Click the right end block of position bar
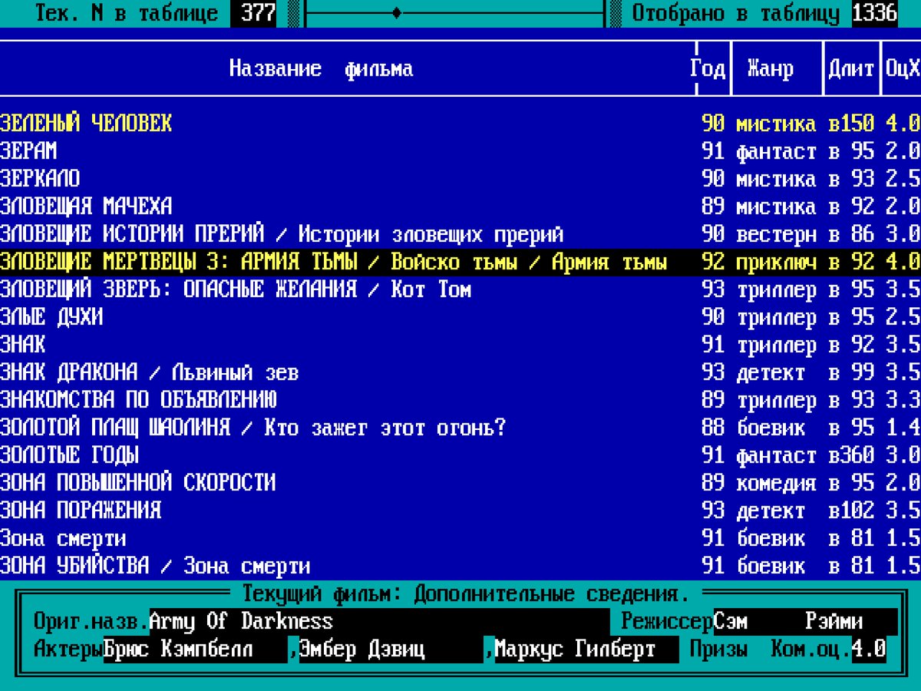 click(616, 13)
